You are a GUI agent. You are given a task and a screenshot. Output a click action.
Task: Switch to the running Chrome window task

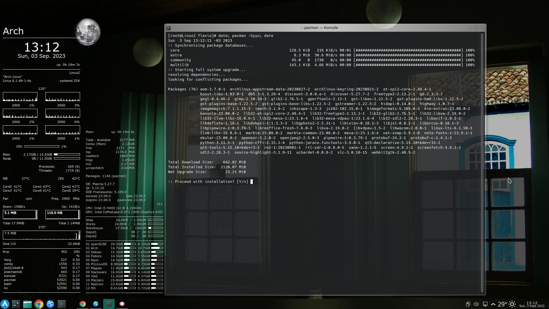[83, 304]
